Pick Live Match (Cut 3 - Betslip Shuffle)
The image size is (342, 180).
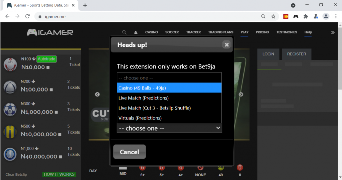tap(169, 108)
